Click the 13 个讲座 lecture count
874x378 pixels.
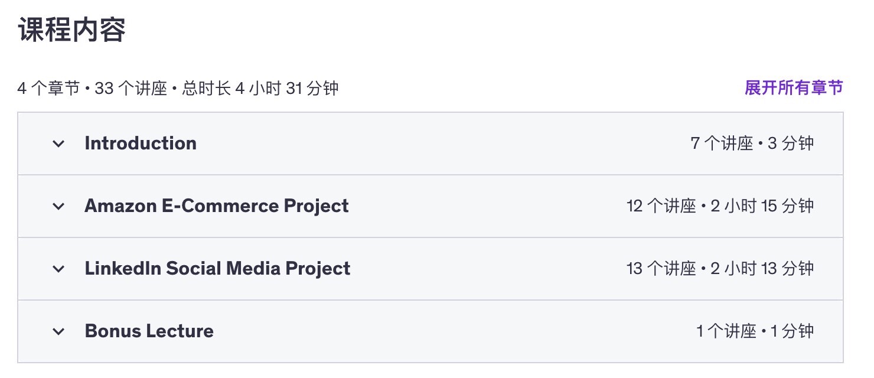pos(661,269)
